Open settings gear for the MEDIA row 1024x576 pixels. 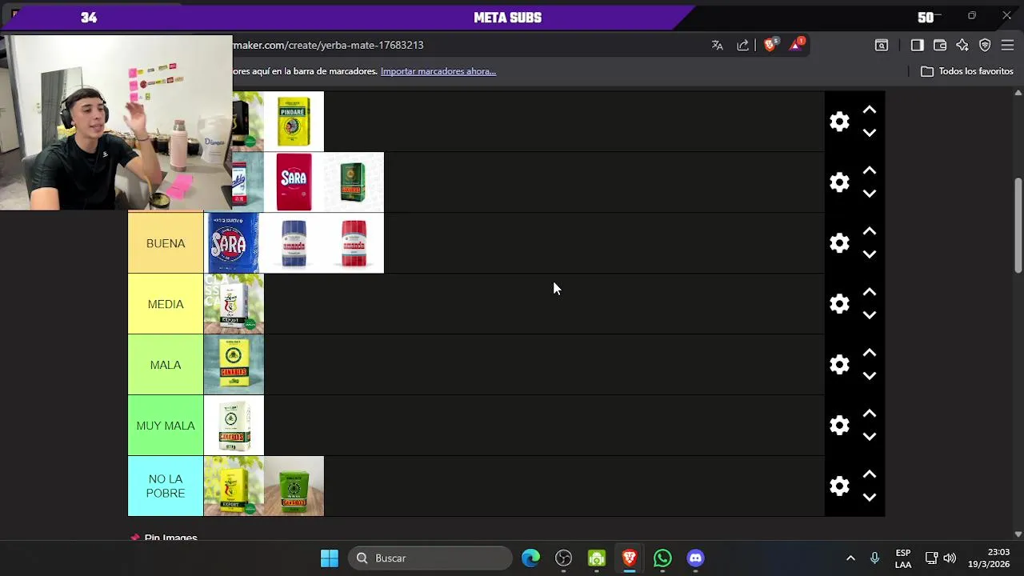839,304
